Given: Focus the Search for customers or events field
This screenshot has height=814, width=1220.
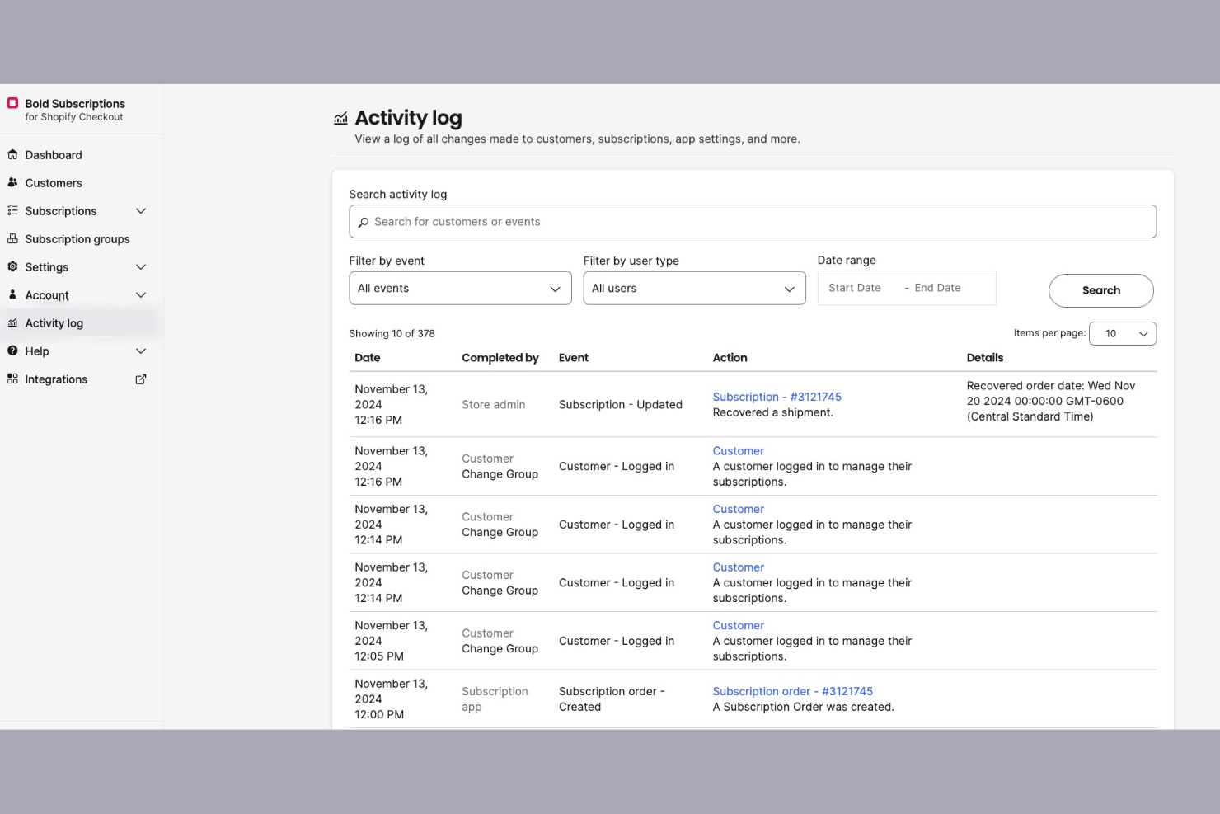Looking at the screenshot, I should [x=753, y=222].
